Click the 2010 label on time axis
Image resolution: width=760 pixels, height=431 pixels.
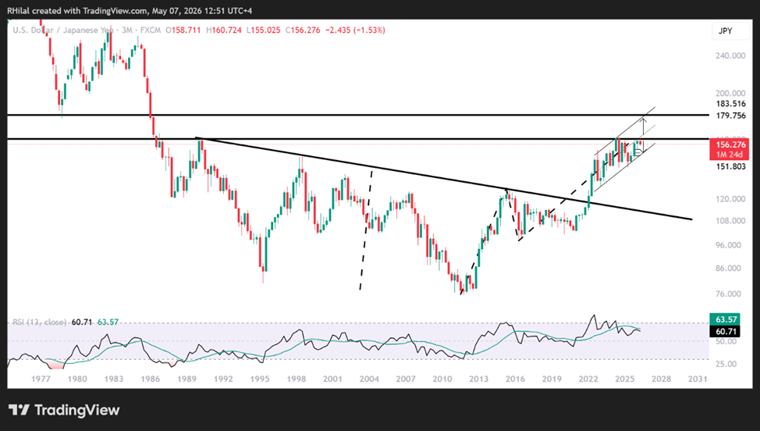click(x=442, y=379)
